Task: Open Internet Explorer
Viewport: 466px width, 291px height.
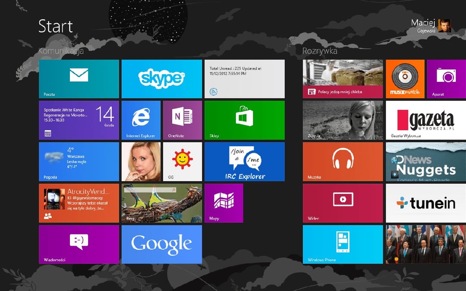Action: 141,120
